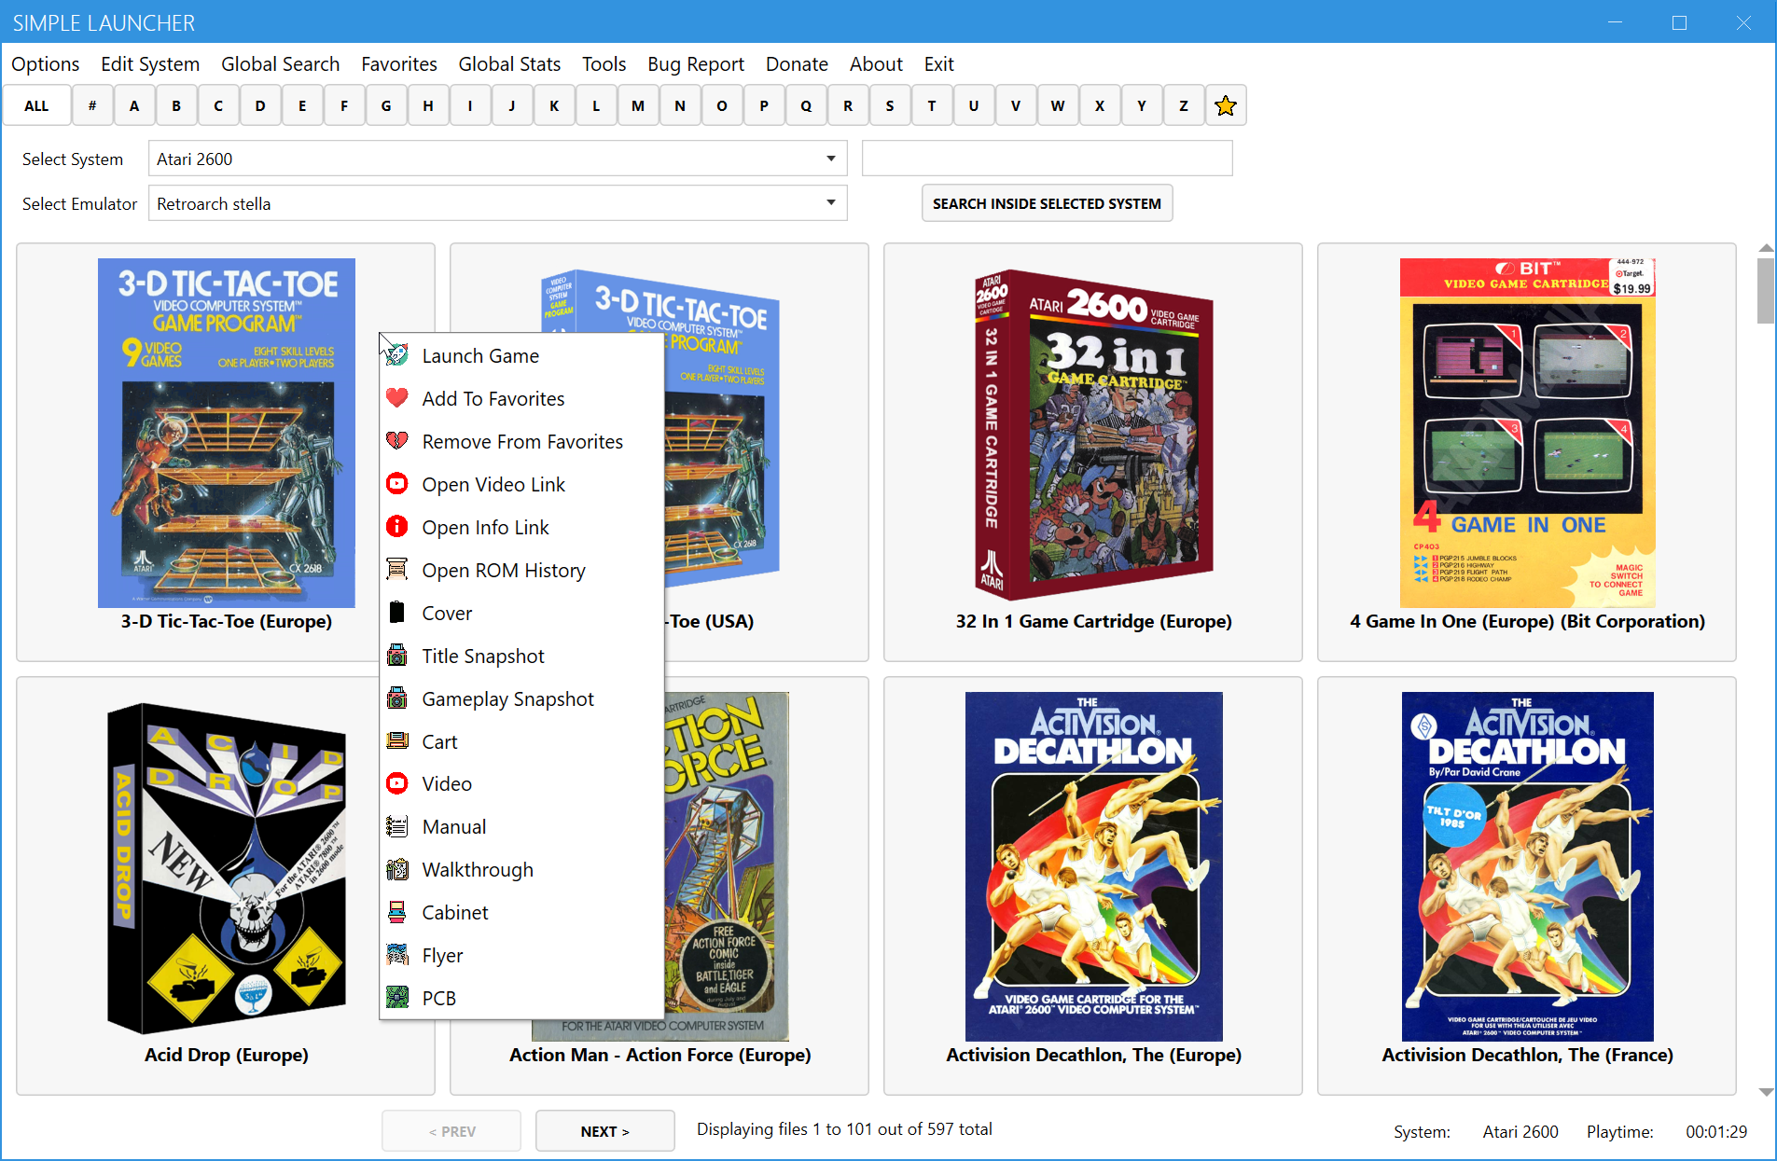Image resolution: width=1777 pixels, height=1161 pixels.
Task: Filter games starting with M
Action: click(638, 105)
